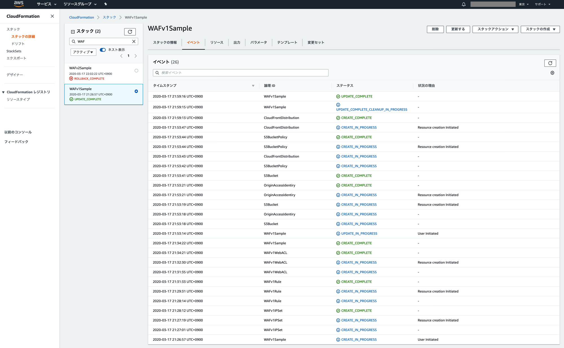This screenshot has width=564, height=348.
Task: Open events table settings gear
Action: click(552, 73)
